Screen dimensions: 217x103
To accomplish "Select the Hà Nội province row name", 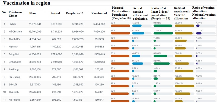I will (12, 24).
